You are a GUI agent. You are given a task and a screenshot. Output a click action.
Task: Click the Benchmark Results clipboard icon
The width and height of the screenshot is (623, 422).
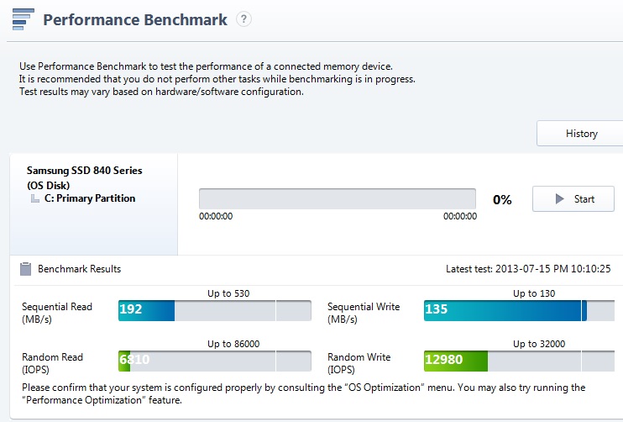[25, 269]
